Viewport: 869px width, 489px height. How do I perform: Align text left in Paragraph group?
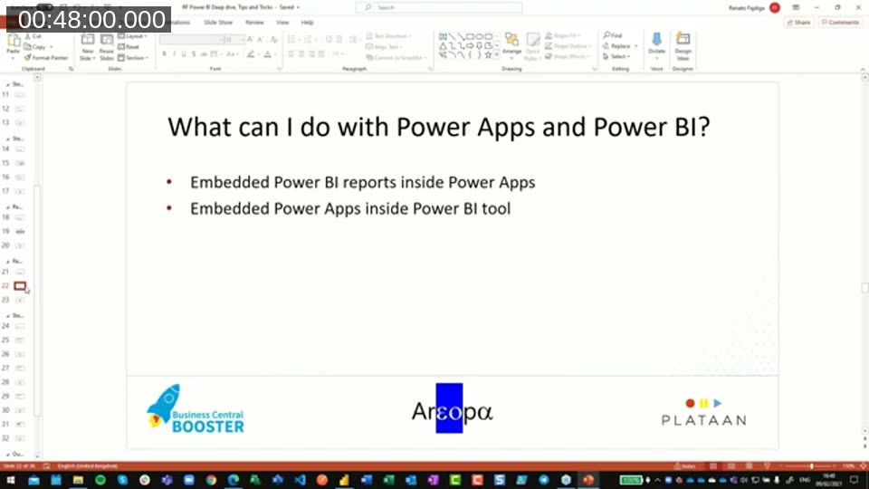point(291,54)
